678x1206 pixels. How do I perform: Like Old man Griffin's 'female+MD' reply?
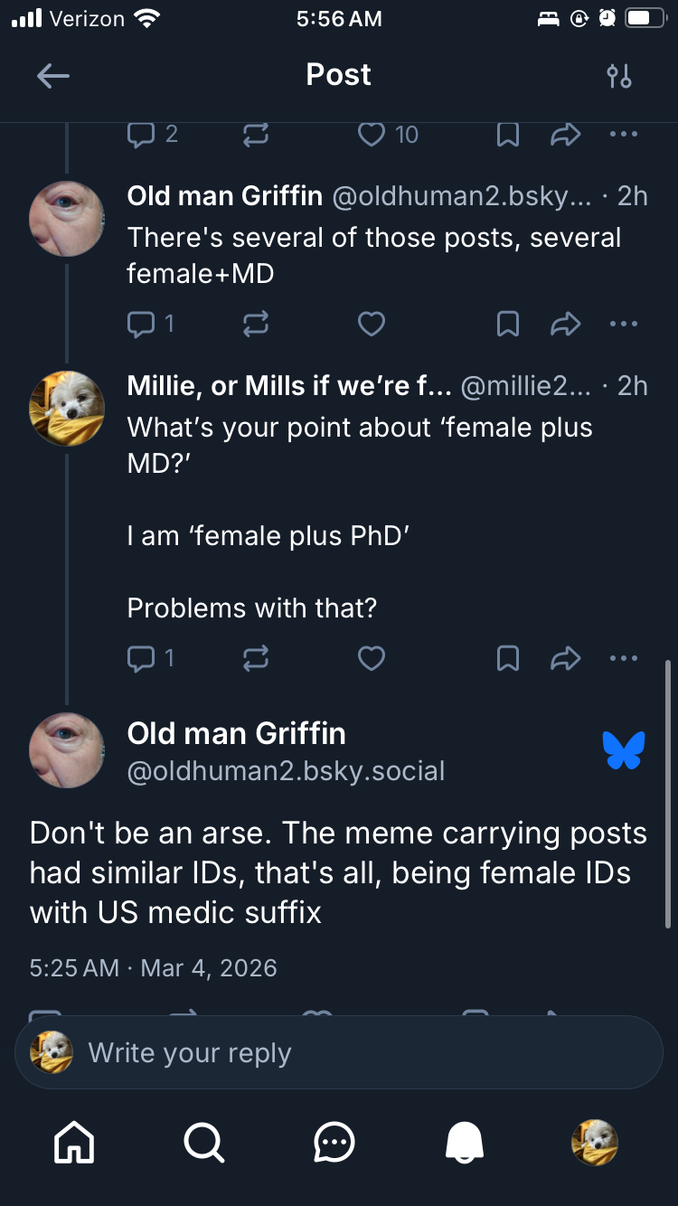372,324
